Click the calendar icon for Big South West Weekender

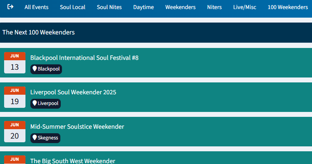tap(15, 159)
